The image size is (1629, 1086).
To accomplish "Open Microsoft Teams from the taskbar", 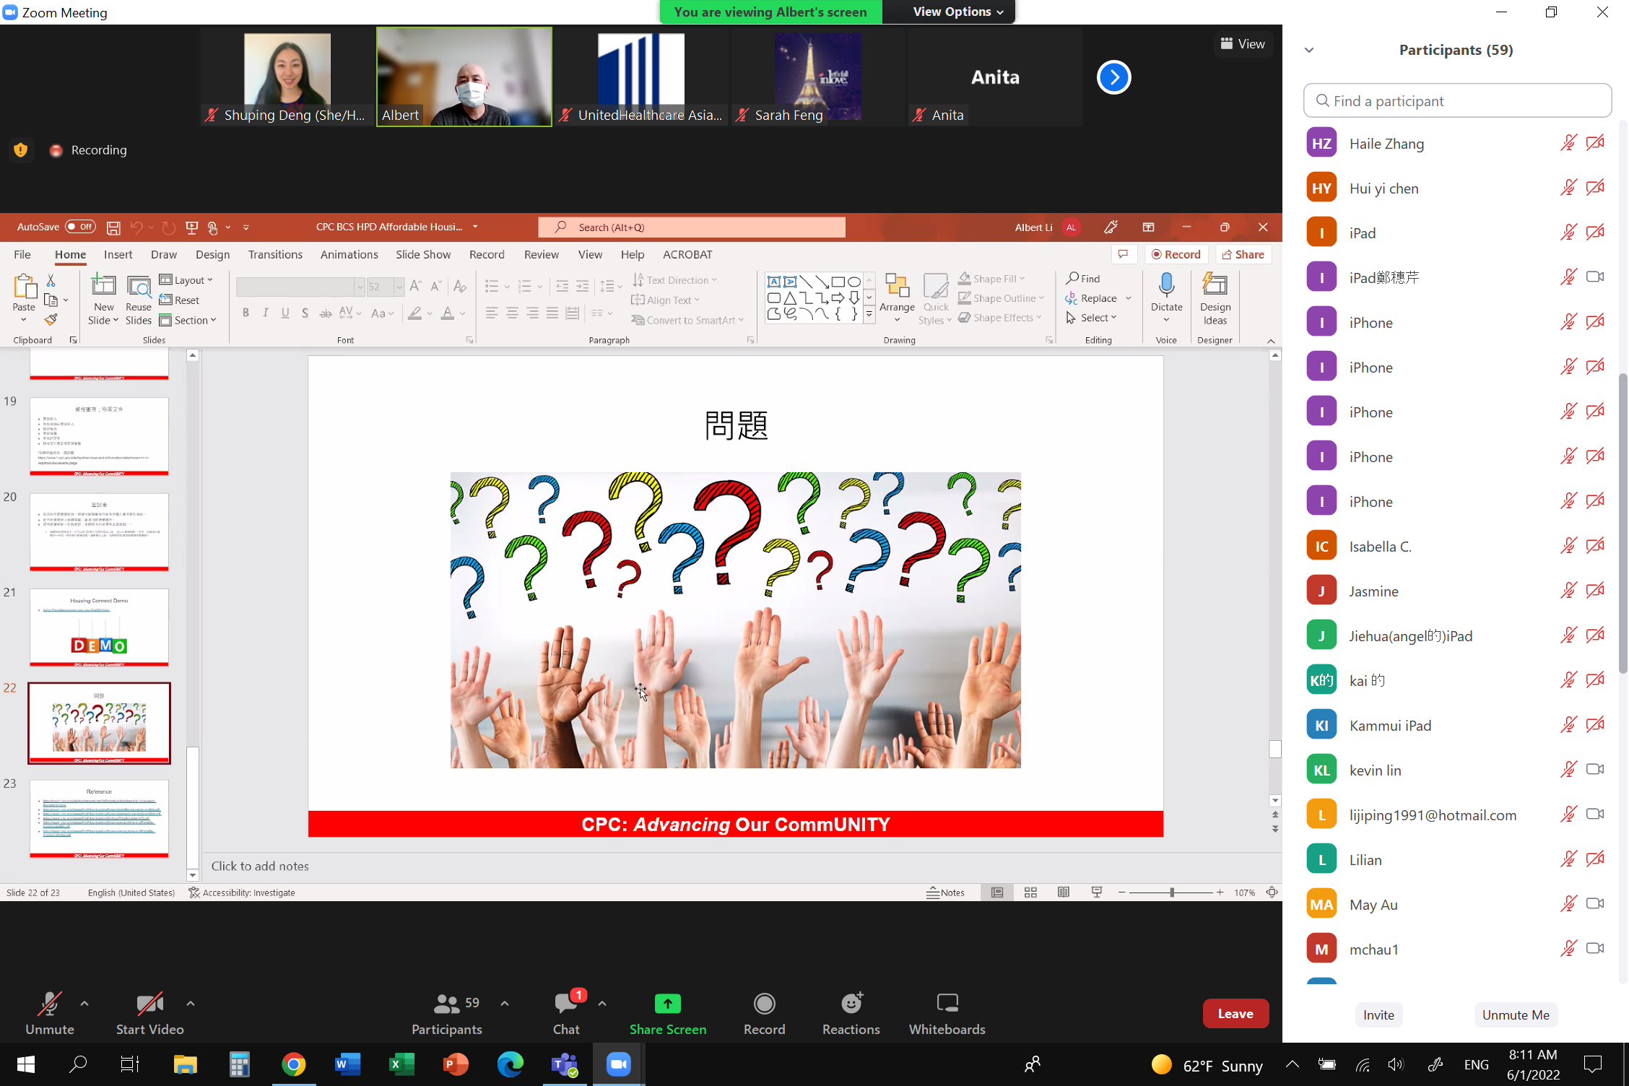I will click(x=564, y=1064).
